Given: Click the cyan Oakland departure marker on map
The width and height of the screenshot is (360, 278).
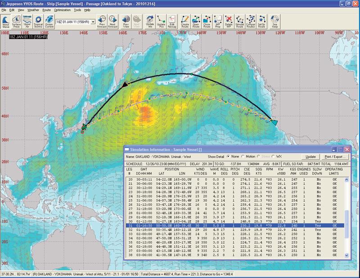Looking at the screenshot, I should (x=274, y=123).
